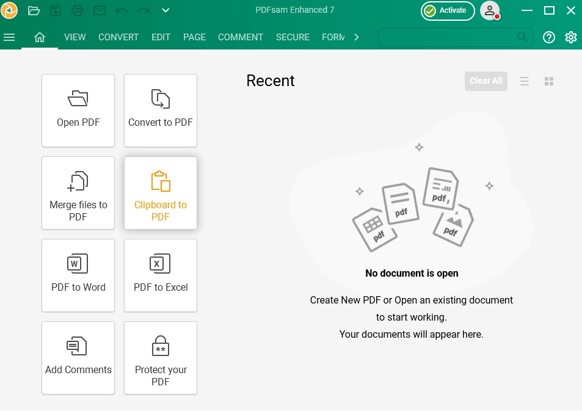Click the PDFsam logo icon
Screen dimensions: 582x411
pyautogui.click(x=9, y=10)
